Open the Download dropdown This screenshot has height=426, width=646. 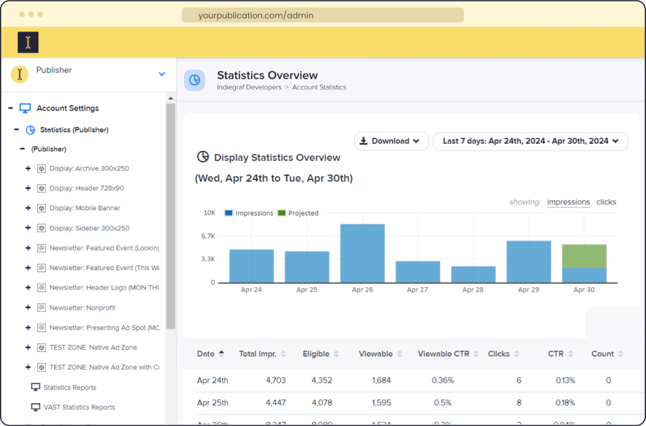point(391,141)
